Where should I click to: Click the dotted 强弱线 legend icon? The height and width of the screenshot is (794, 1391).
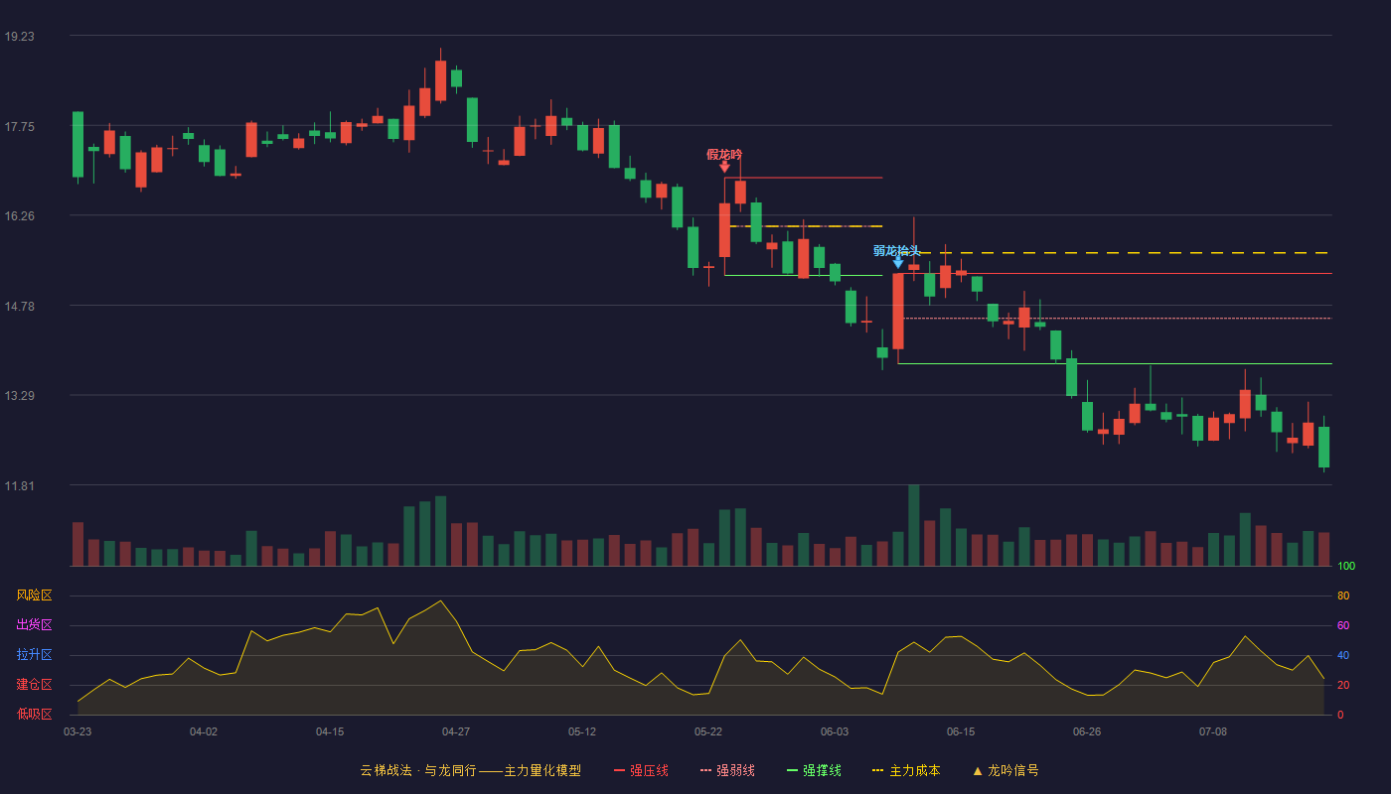[705, 770]
